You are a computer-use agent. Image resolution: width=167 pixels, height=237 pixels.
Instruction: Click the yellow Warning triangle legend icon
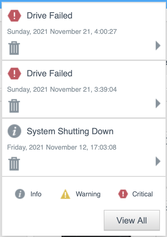click(65, 194)
